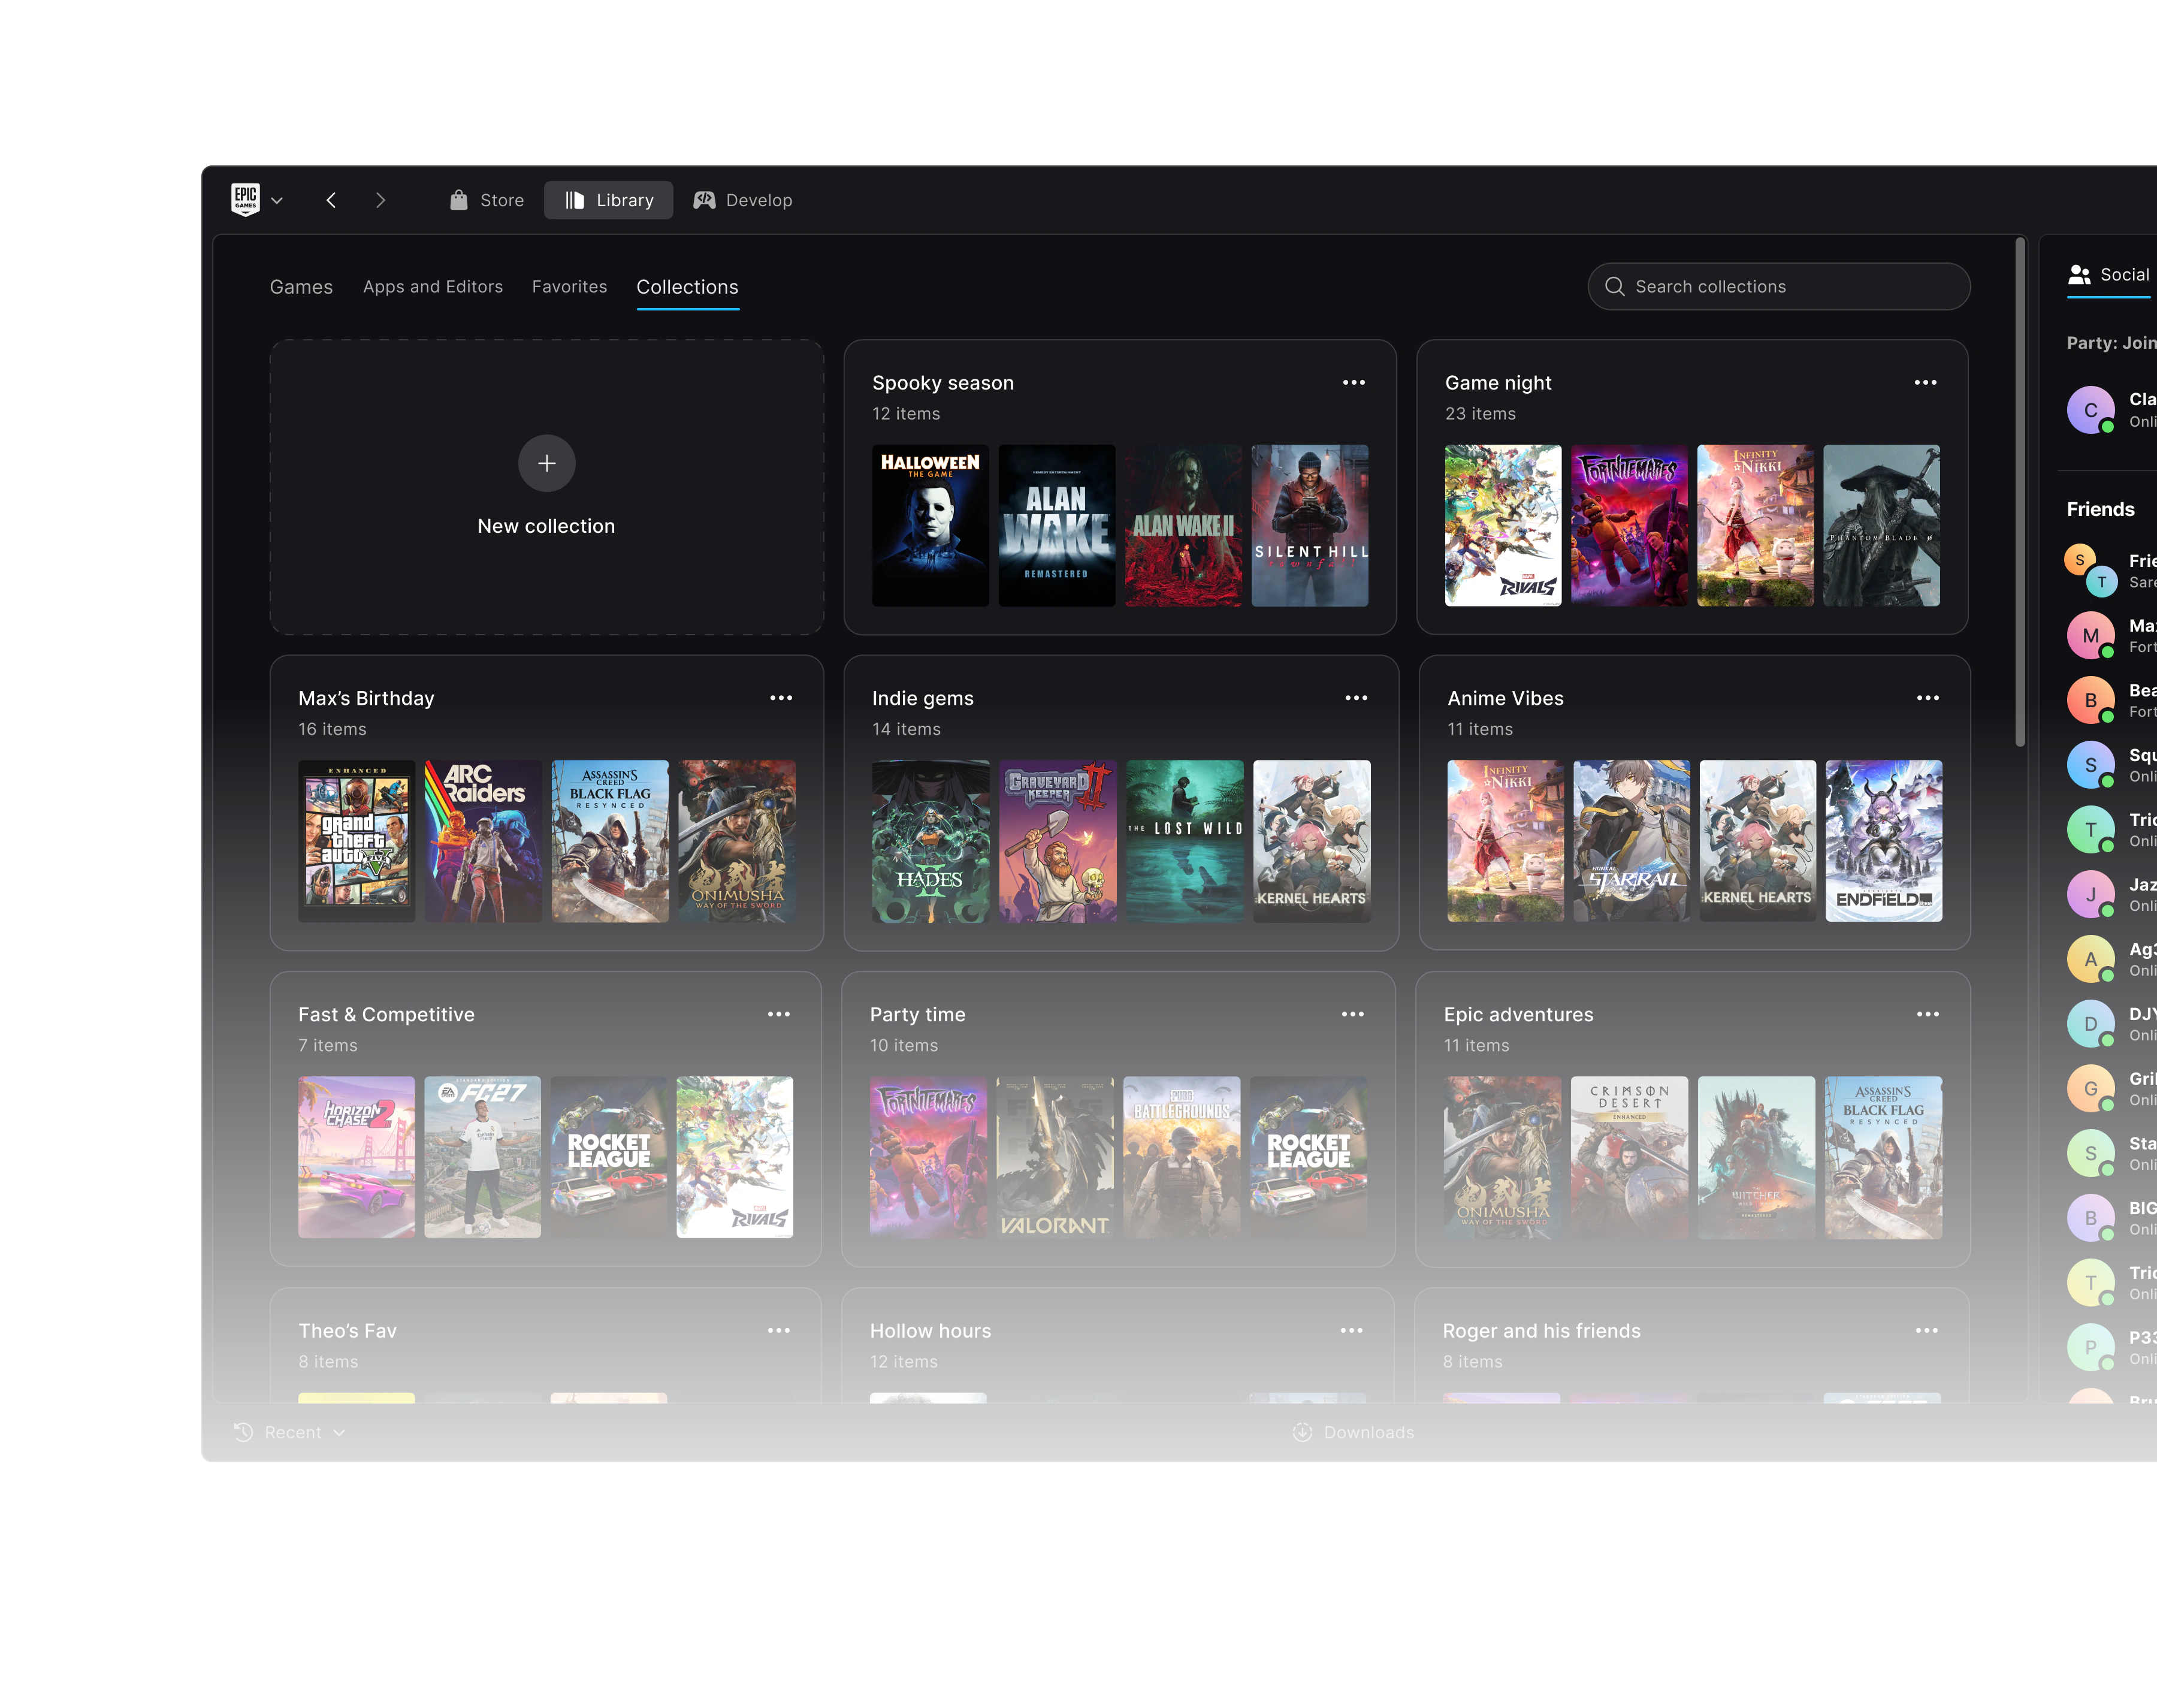Click the M friend avatar
Image resolution: width=2157 pixels, height=1708 pixels.
(x=2090, y=635)
